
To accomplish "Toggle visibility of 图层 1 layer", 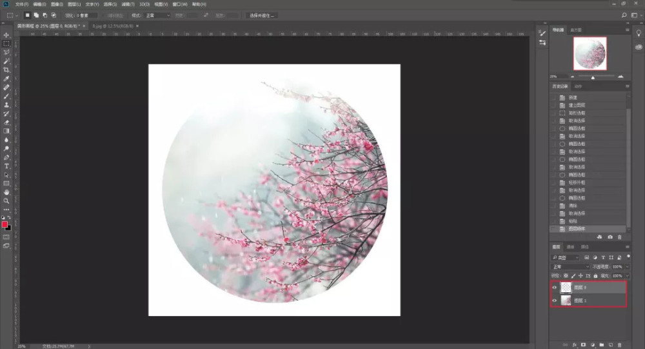I will (555, 301).
